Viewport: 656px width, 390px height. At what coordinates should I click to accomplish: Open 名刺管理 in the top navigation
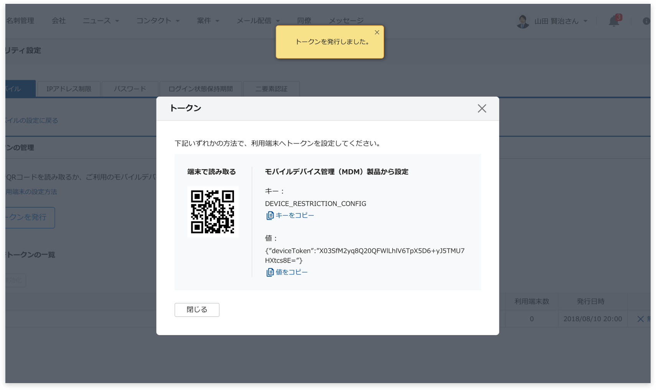pos(20,21)
